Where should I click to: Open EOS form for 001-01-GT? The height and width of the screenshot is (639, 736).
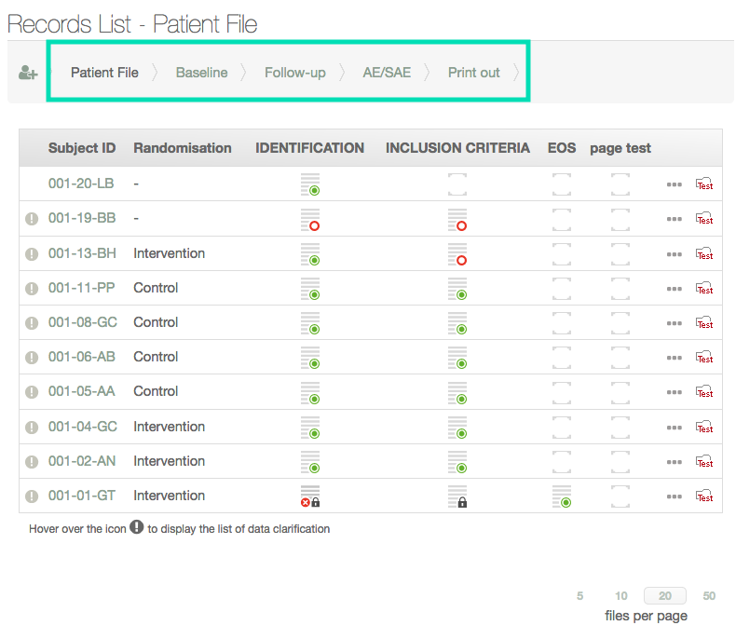point(561,496)
